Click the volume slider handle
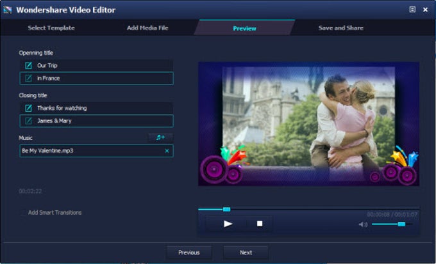Image resolution: width=436 pixels, height=264 pixels. coord(401,224)
